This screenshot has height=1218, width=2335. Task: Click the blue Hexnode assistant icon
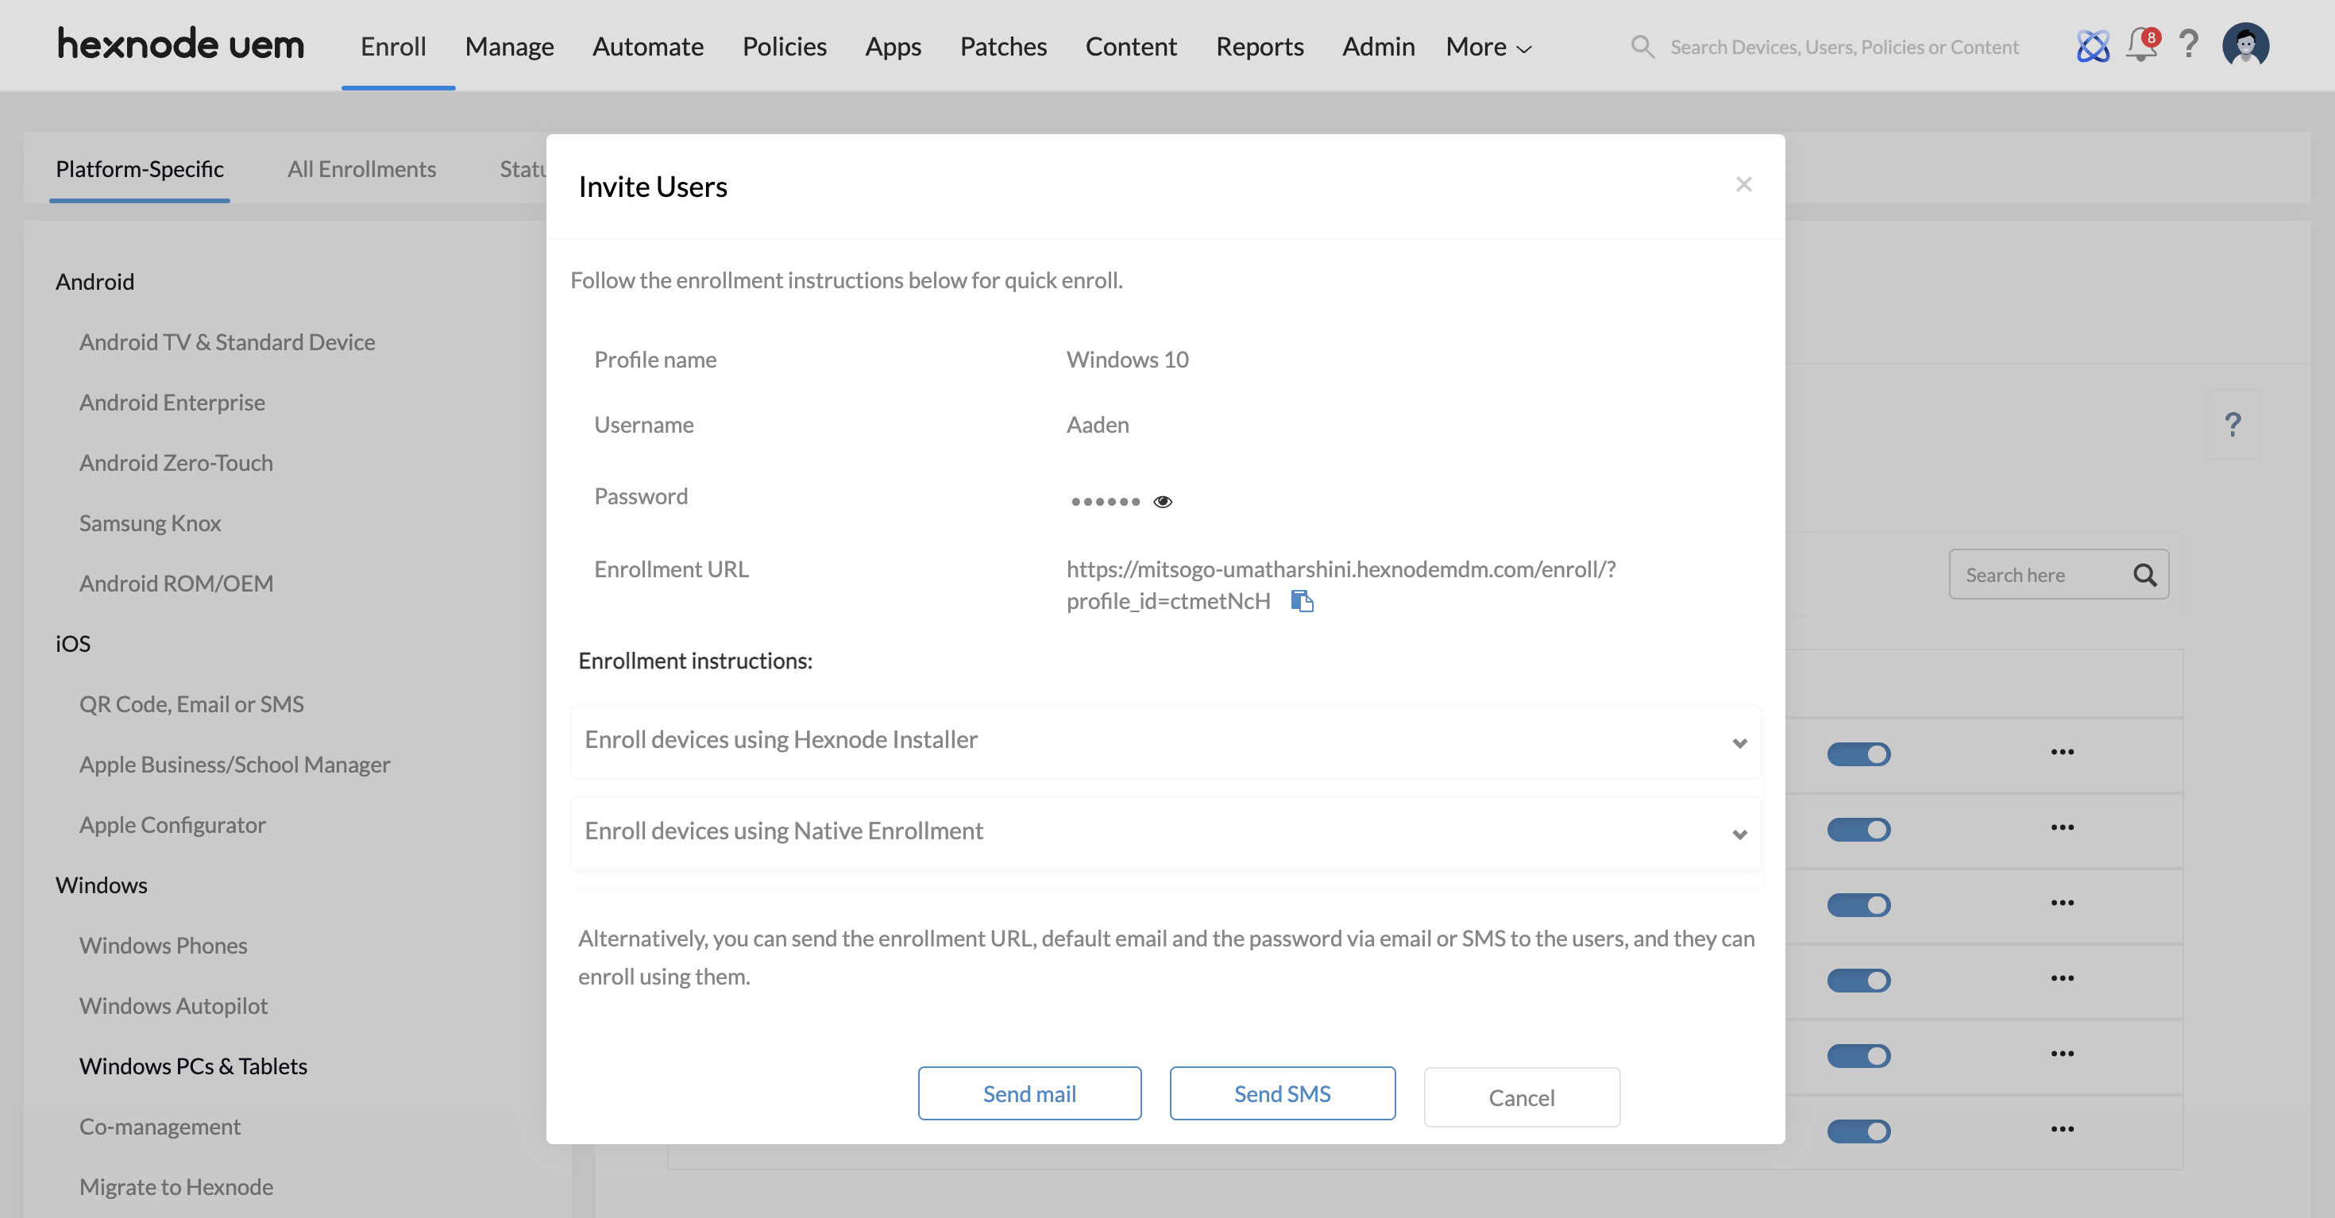(x=2092, y=45)
